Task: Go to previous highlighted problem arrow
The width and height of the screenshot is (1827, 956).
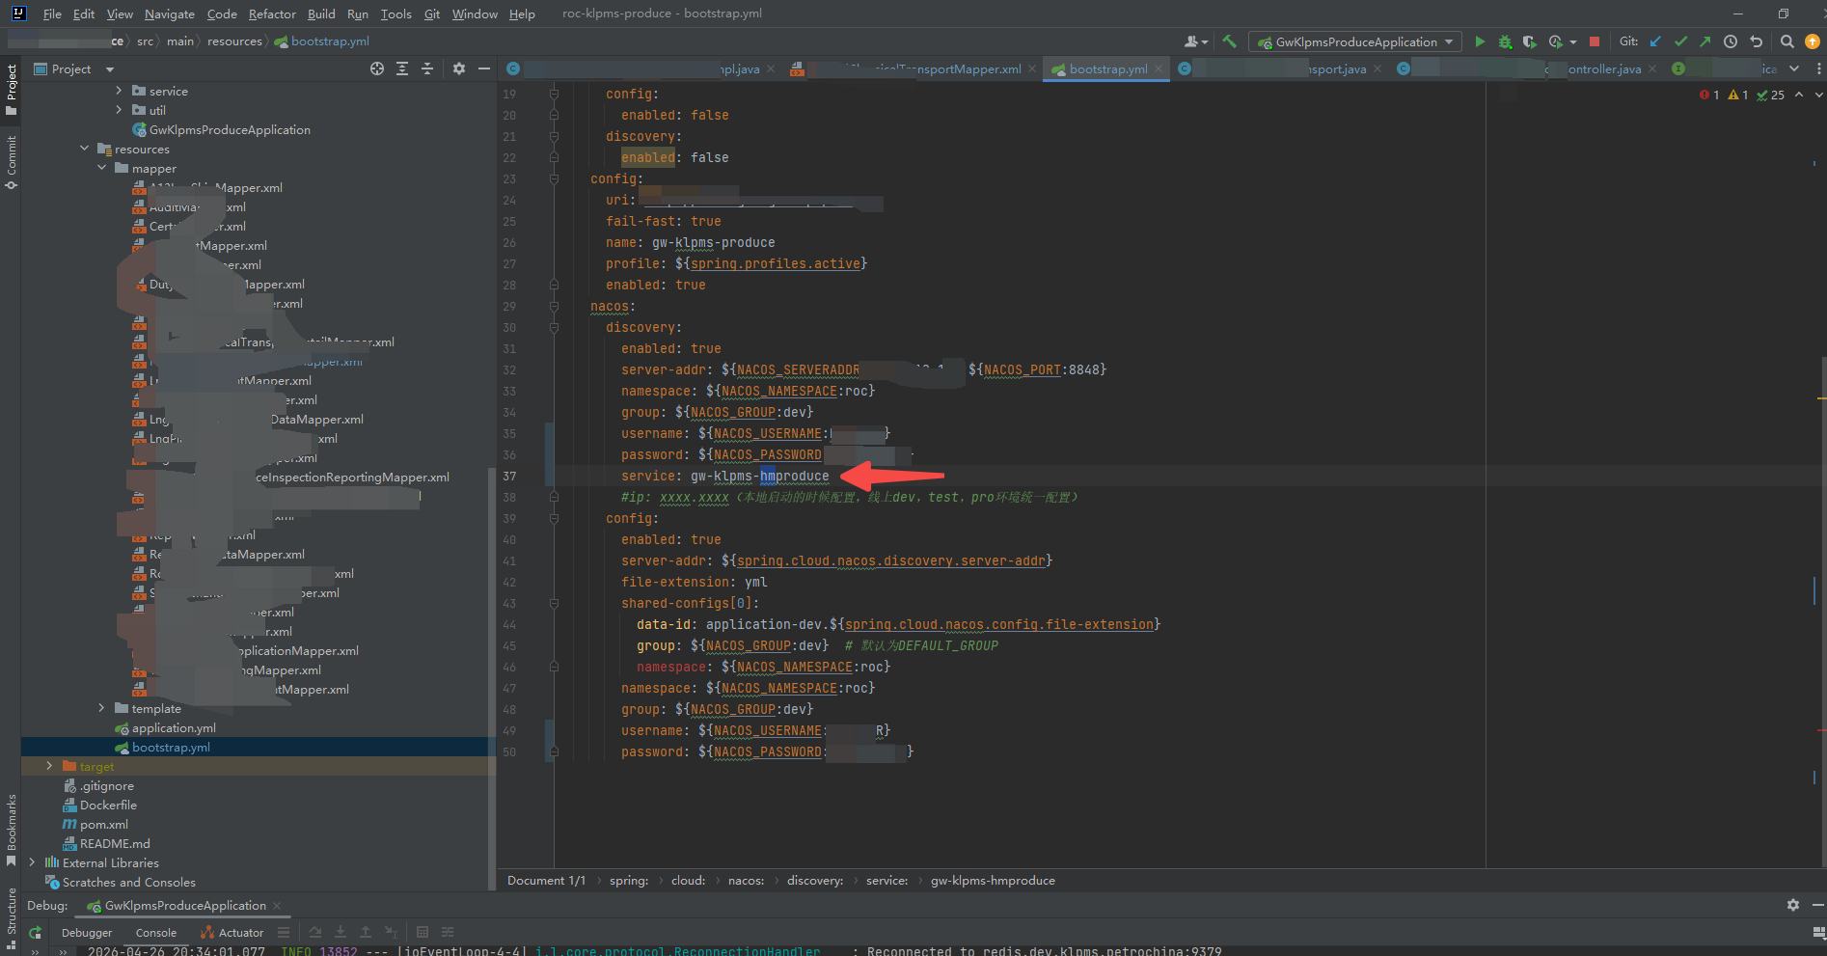Action: (x=1799, y=95)
